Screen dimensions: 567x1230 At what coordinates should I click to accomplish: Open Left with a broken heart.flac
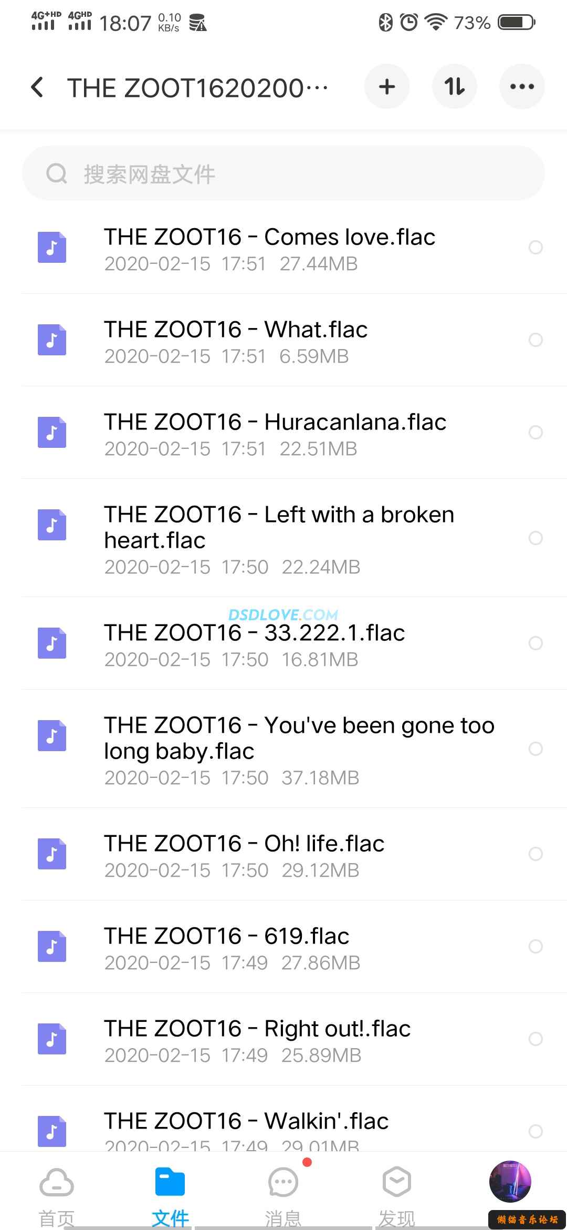[x=279, y=527]
